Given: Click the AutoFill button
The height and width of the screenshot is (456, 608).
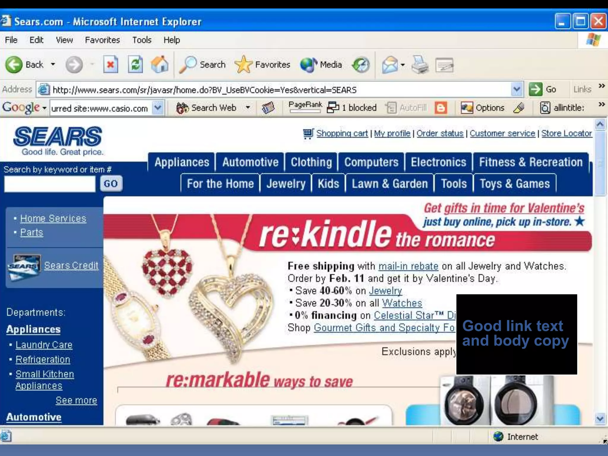Looking at the screenshot, I should tap(406, 108).
